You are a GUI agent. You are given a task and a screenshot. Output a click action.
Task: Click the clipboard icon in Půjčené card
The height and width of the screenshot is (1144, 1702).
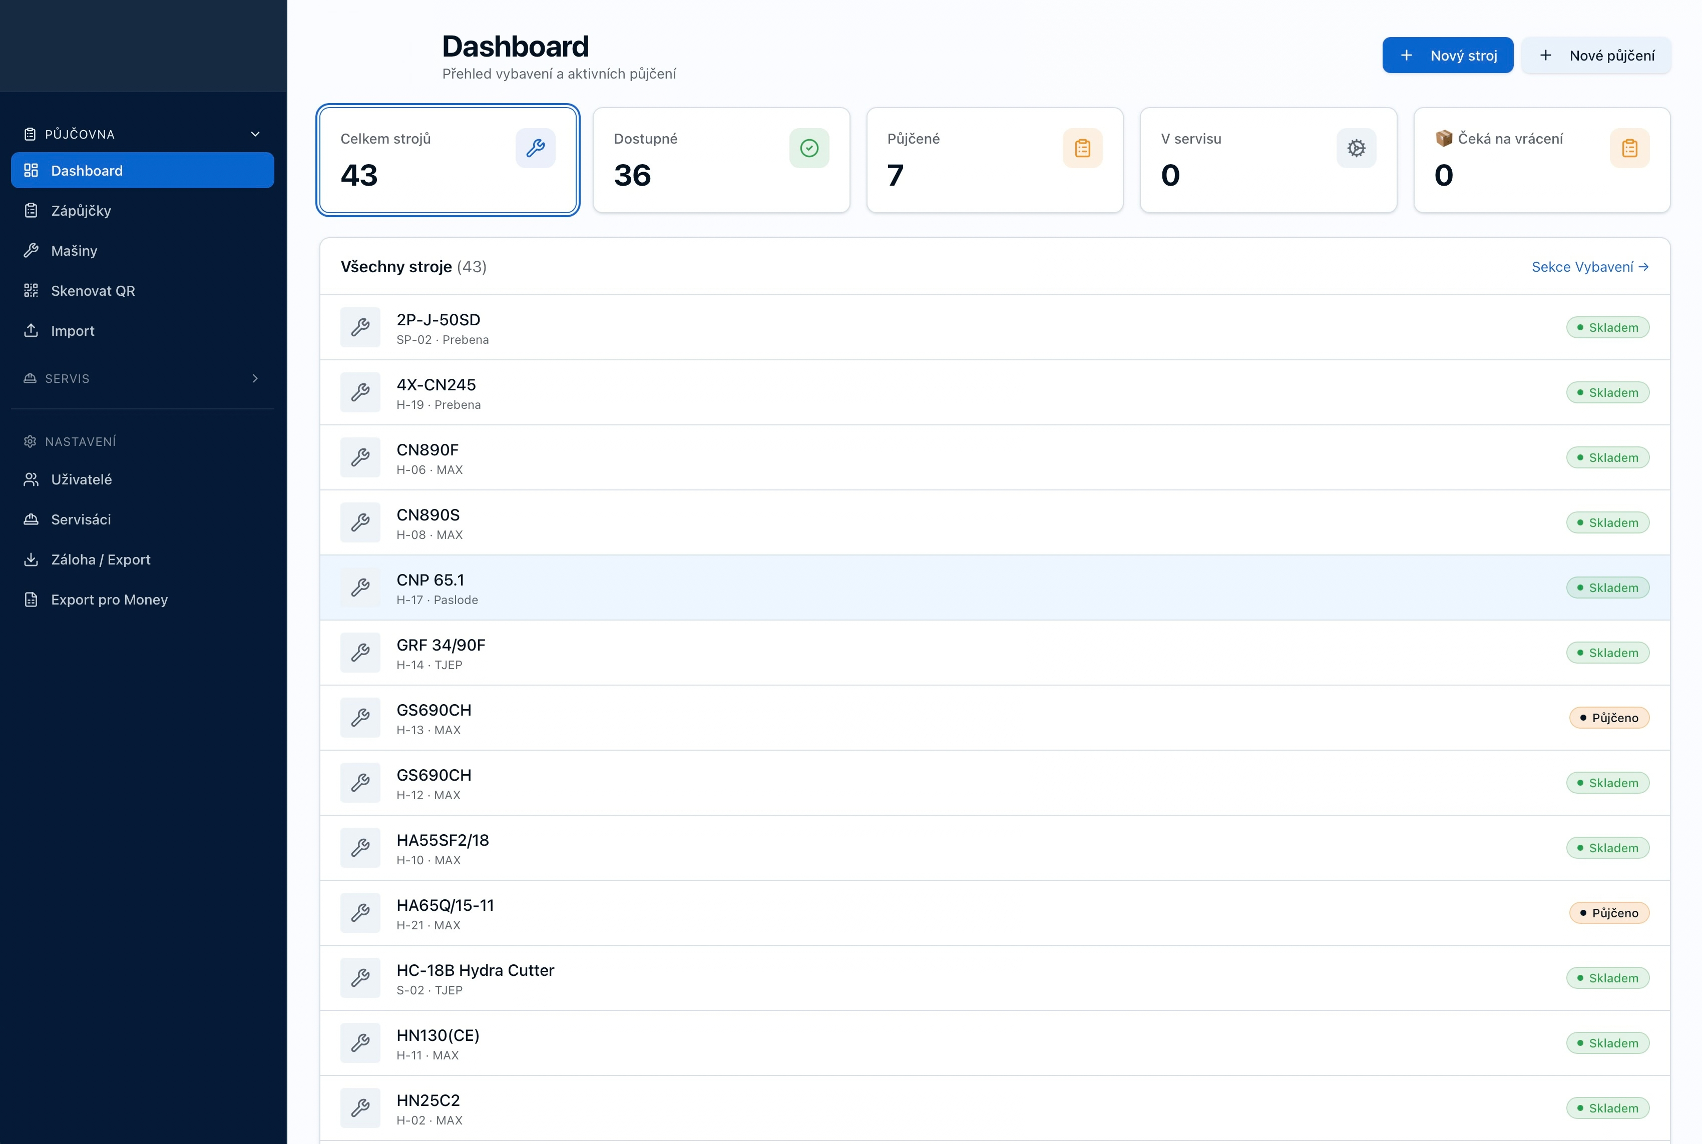coord(1082,148)
